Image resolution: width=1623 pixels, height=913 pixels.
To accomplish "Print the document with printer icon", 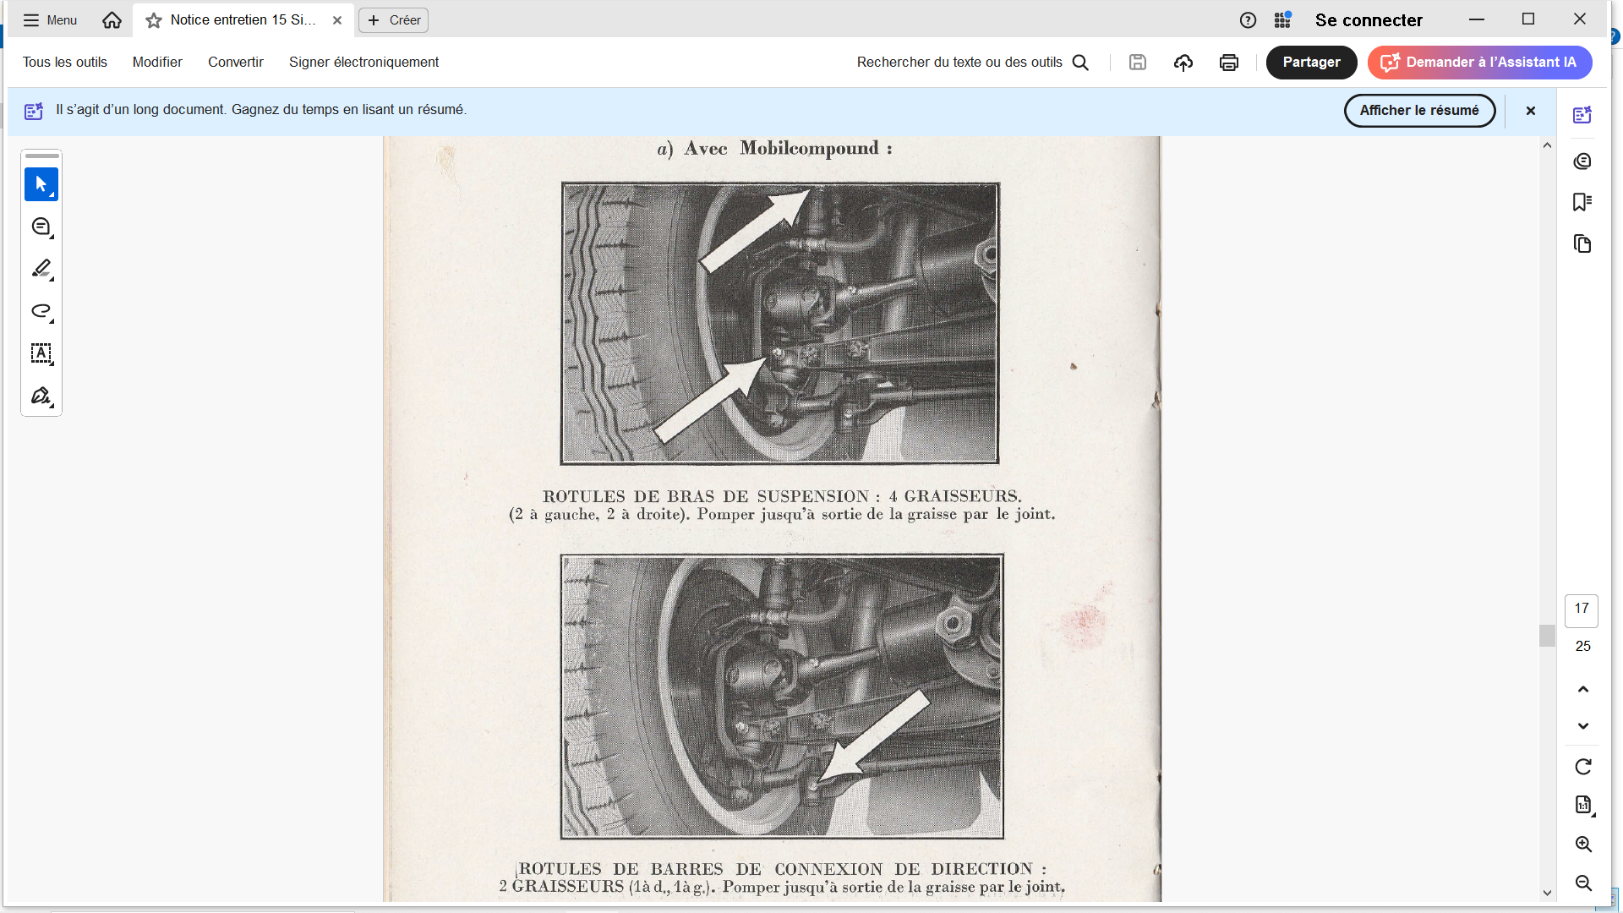I will pos(1228,63).
